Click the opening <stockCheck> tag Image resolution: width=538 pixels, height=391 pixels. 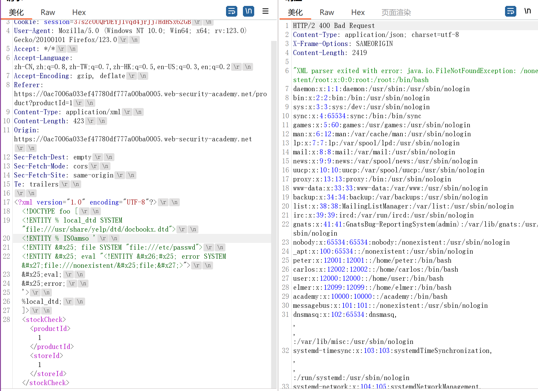coord(44,320)
